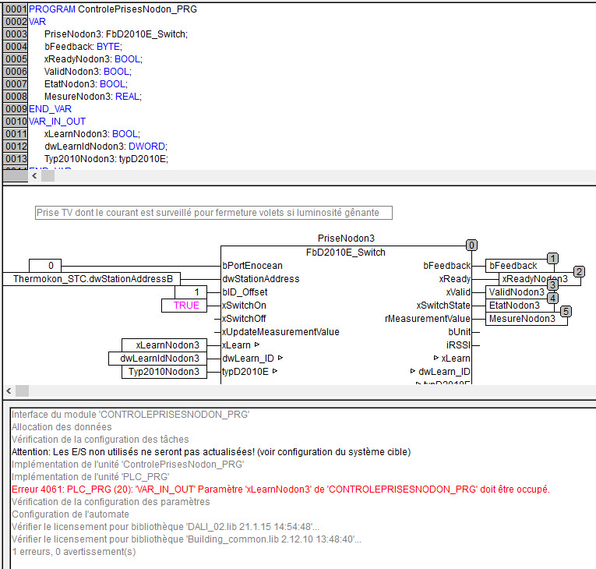Screen dimensions: 596x569
Task: Click line number 0004 in the declaration editor
Action: 15,47
